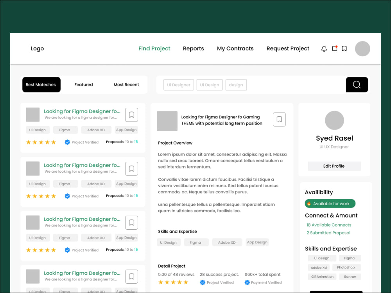Click star rating on second project card
The image size is (391, 293).
(x=41, y=196)
